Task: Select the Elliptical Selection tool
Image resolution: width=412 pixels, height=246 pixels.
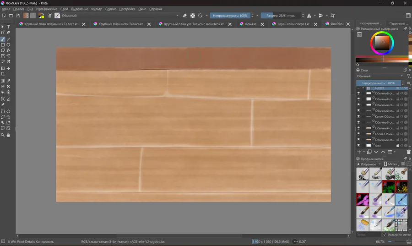Action: pos(8,111)
